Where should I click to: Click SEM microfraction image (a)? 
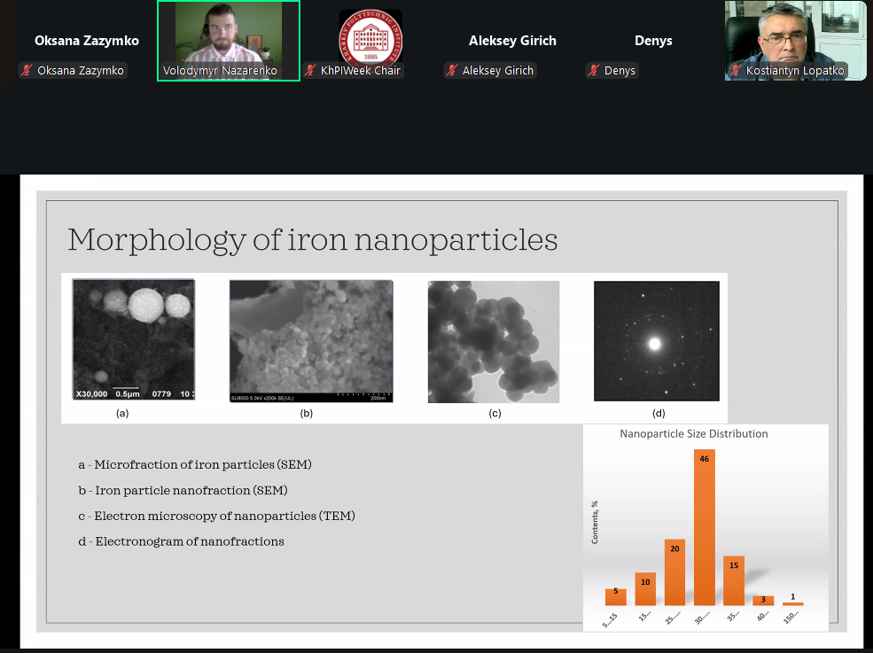pos(134,339)
